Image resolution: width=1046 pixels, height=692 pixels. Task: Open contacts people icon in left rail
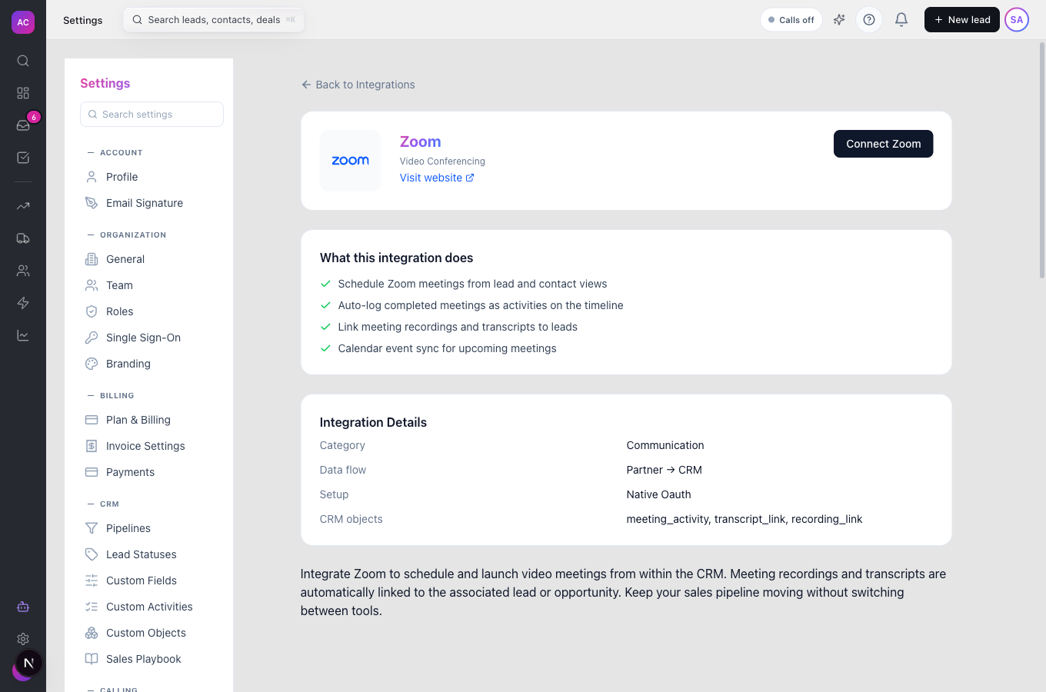pos(23,271)
